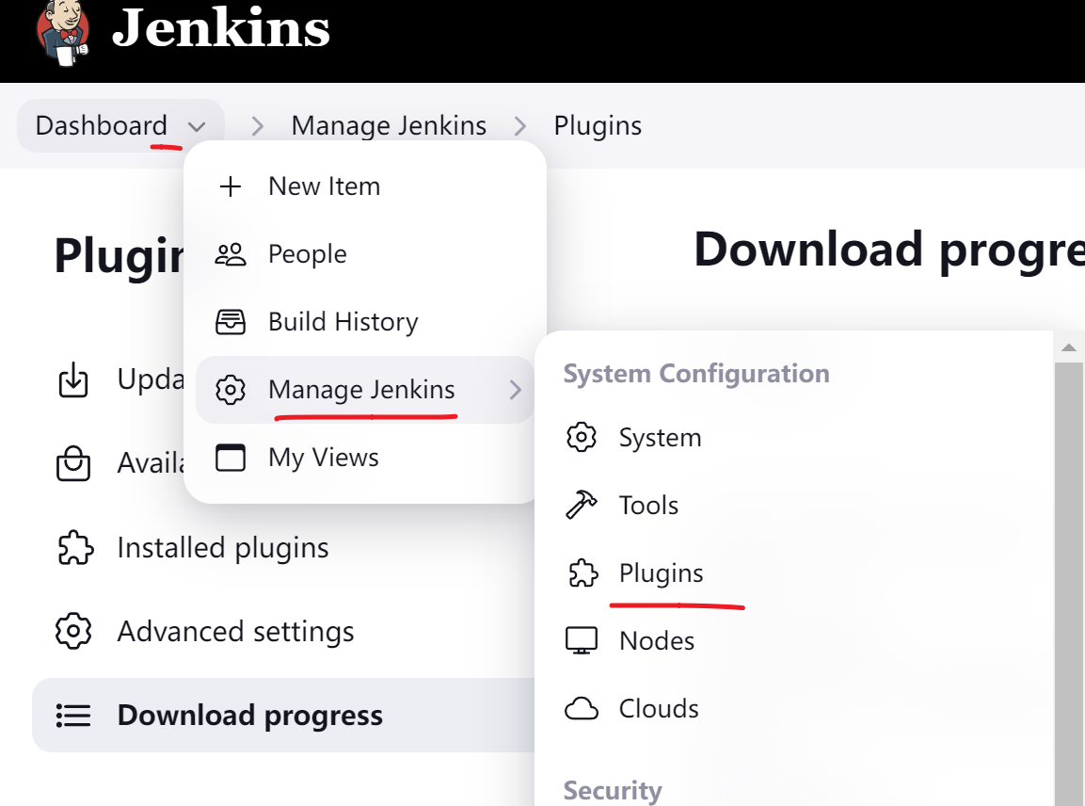Image resolution: width=1085 pixels, height=806 pixels.
Task: Click the Plugins puzzle piece icon in submenu
Action: (x=582, y=573)
